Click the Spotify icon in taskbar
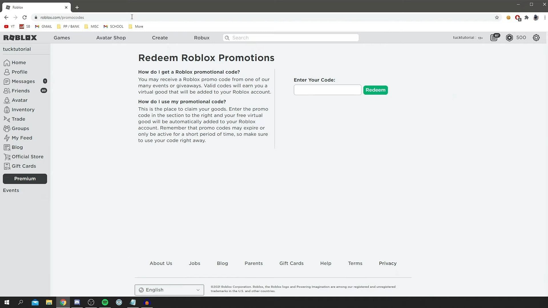Screen dimensions: 548x308 click(105, 302)
